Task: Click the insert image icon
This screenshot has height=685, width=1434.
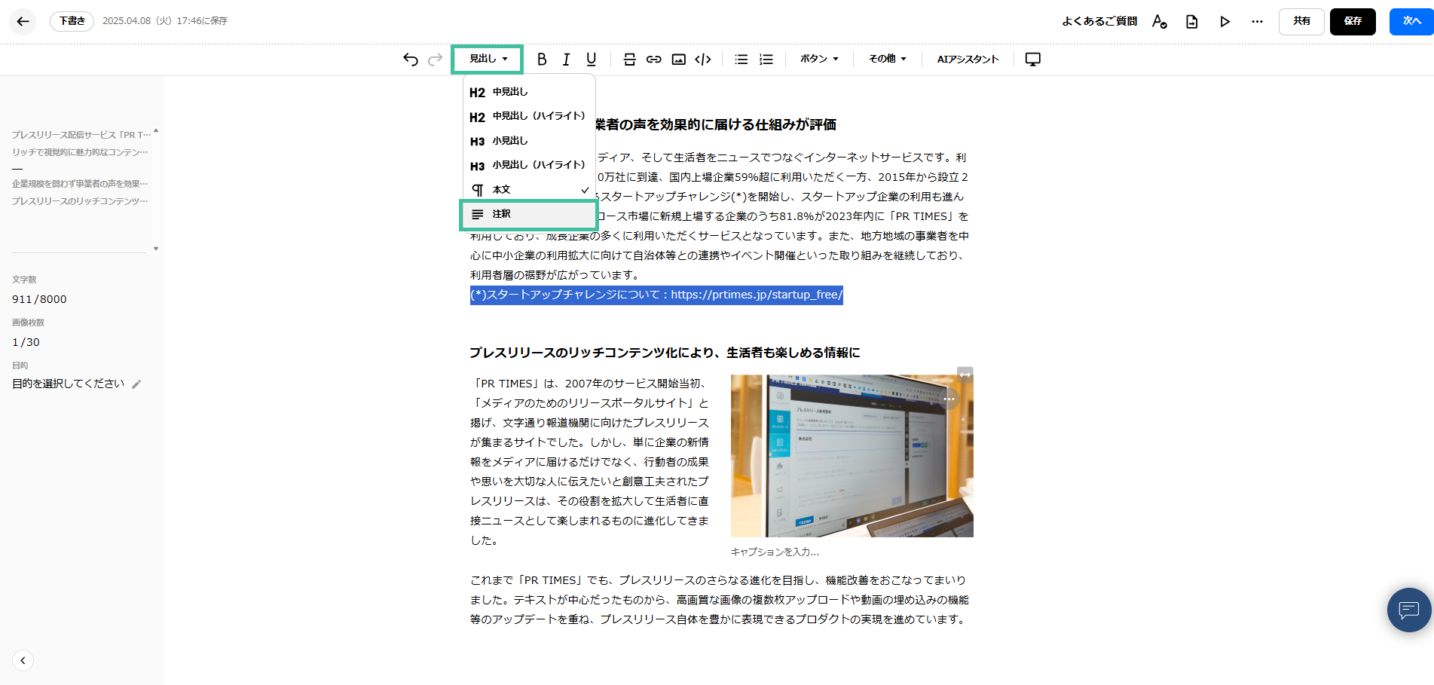Action: pyautogui.click(x=679, y=60)
